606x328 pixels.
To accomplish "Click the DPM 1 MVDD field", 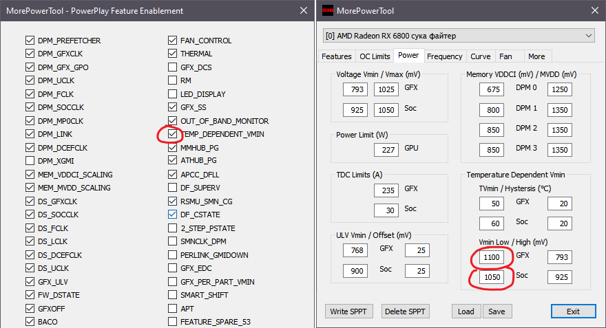I will coord(560,110).
